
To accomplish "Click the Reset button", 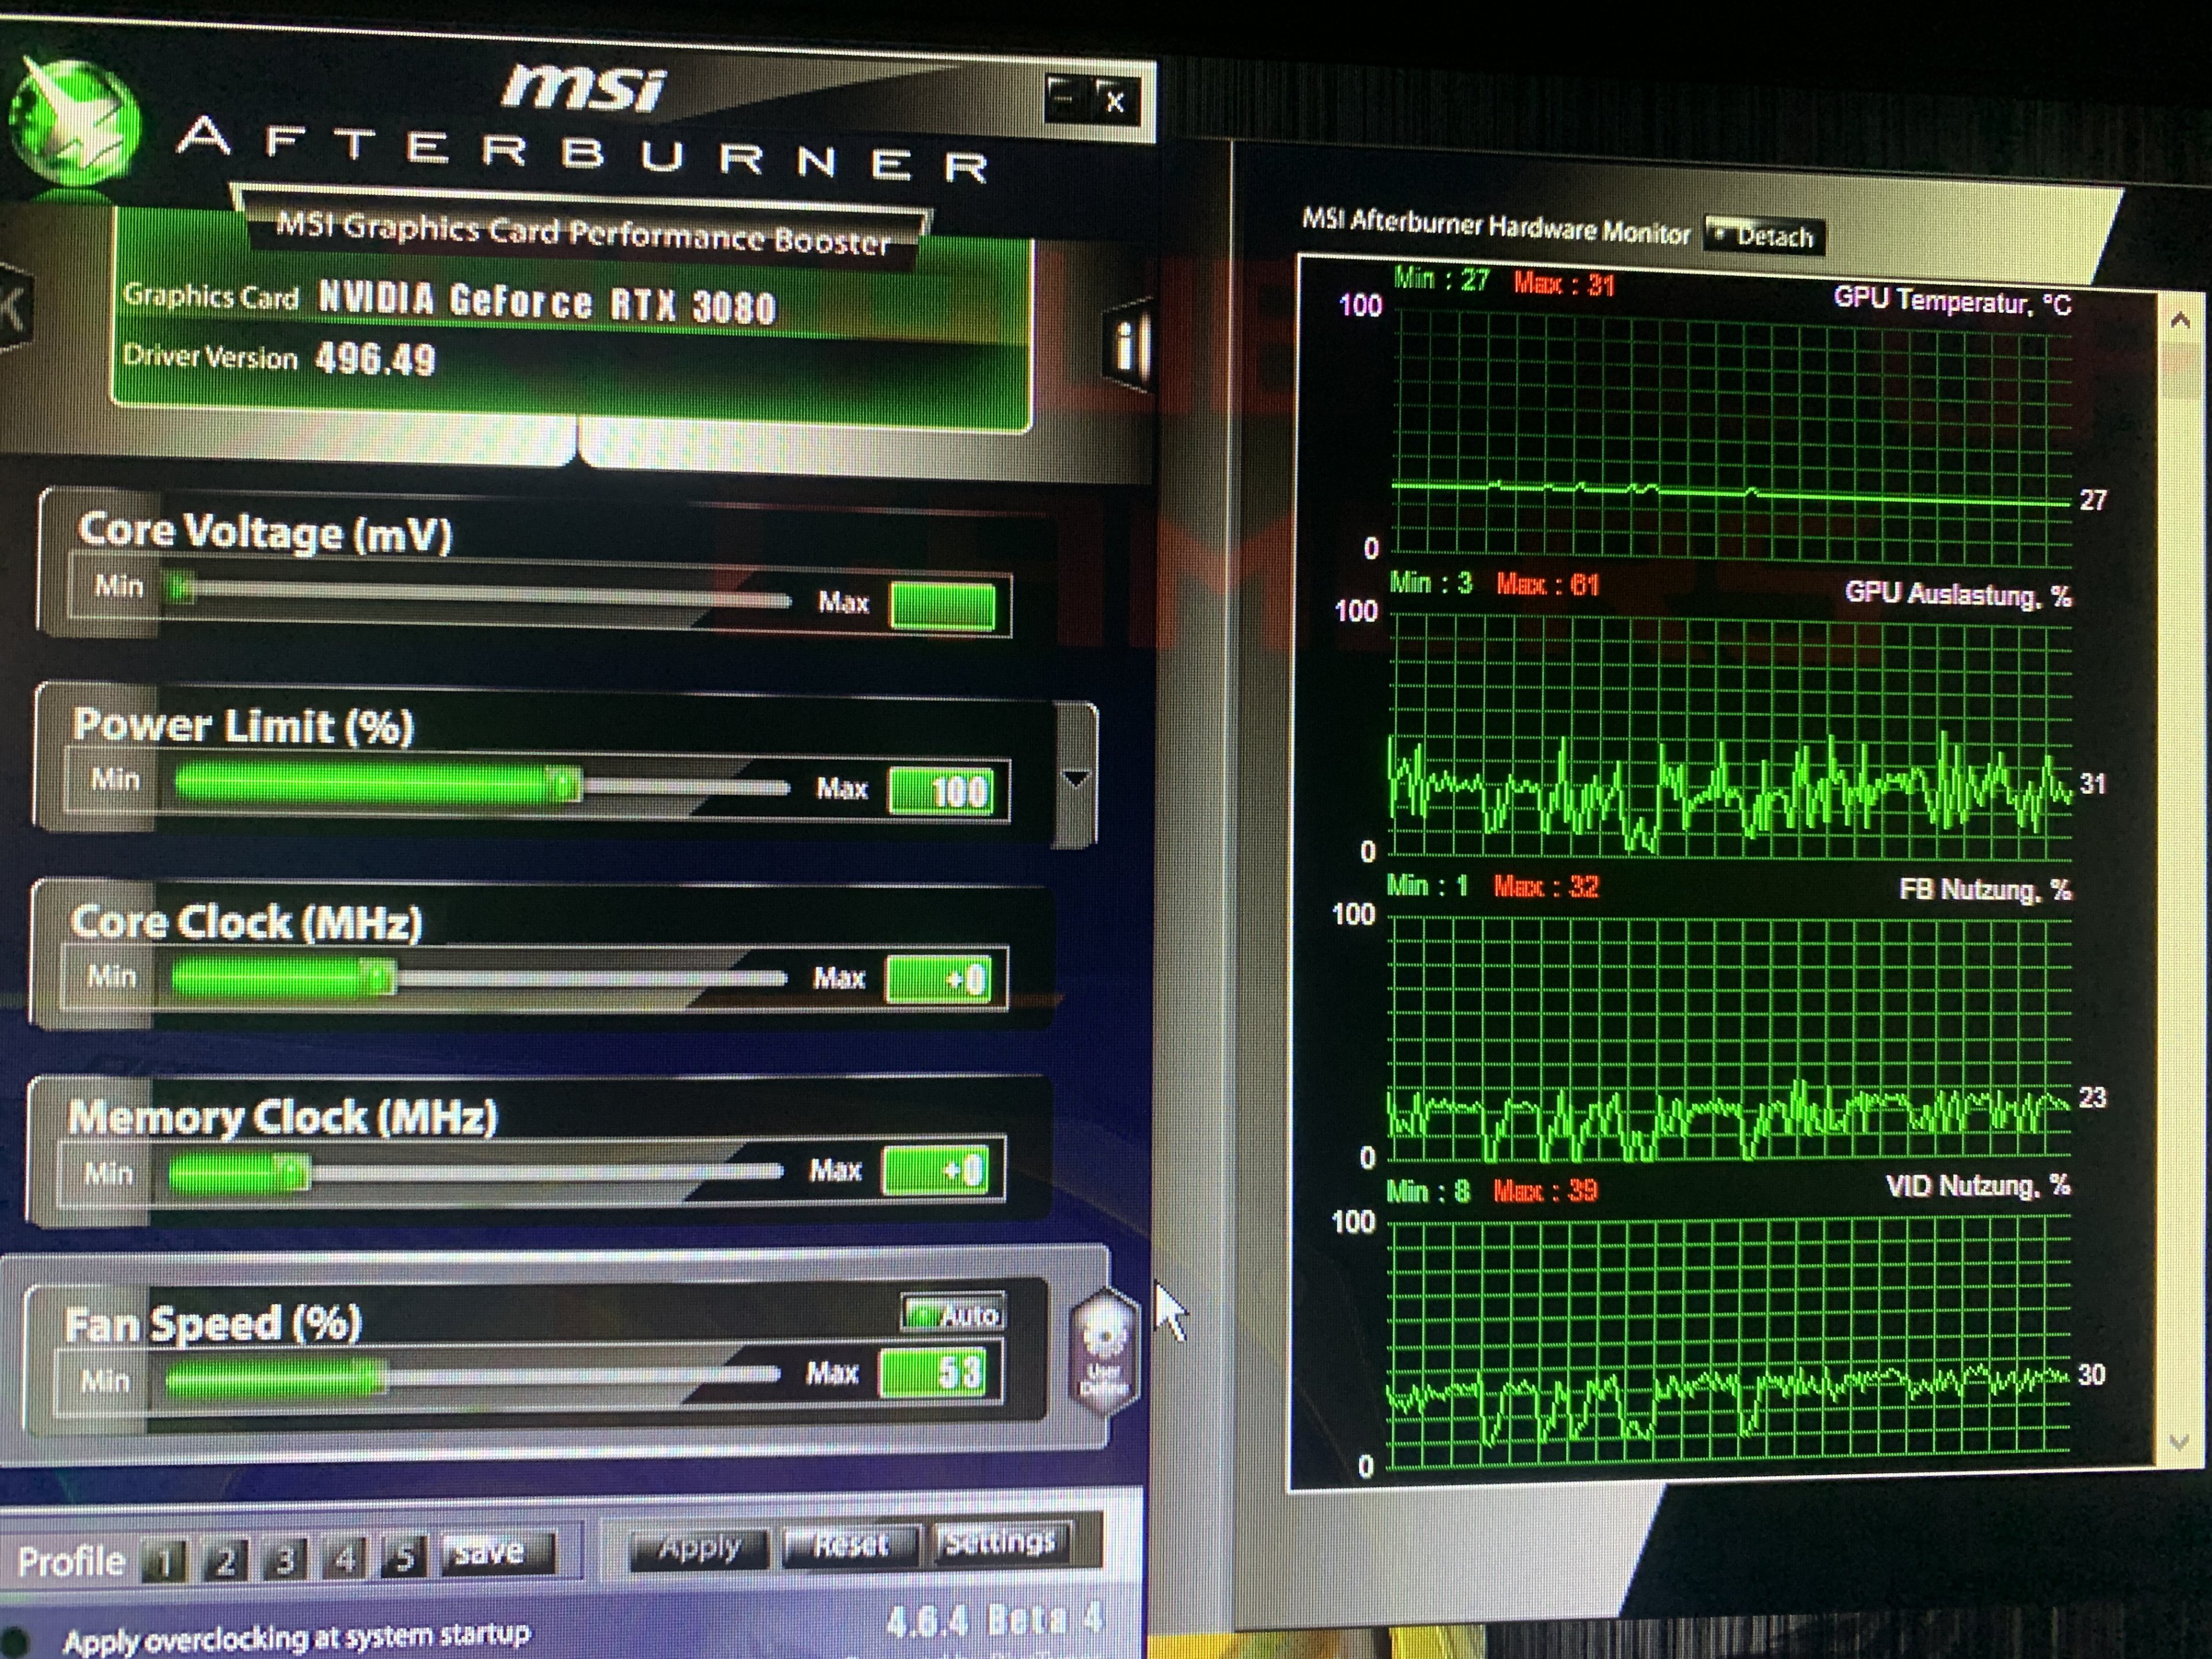I will [x=851, y=1545].
